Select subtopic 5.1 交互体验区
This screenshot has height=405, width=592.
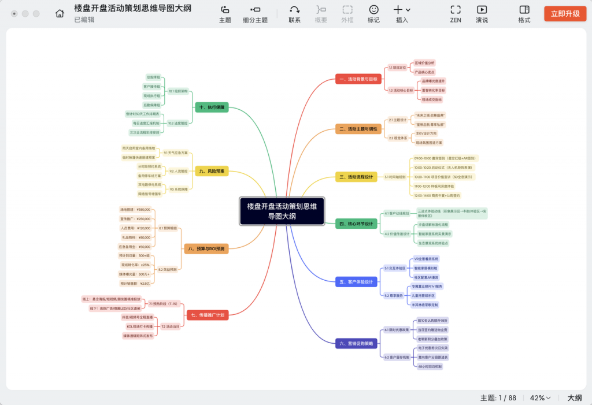pos(395,269)
